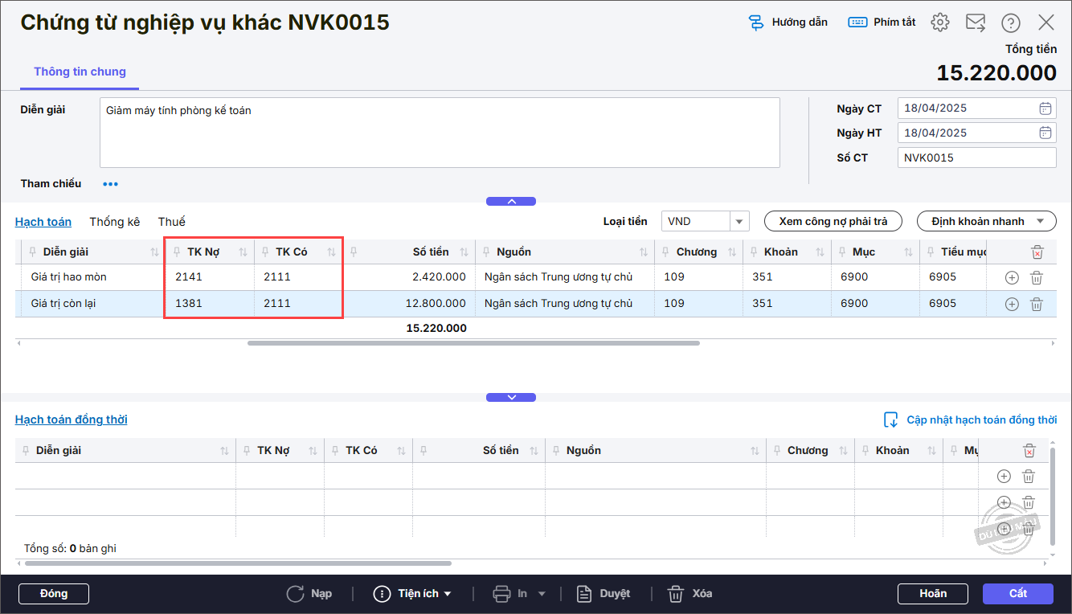This screenshot has width=1072, height=614.
Task: Pin the TK Nợ column
Action: [177, 252]
